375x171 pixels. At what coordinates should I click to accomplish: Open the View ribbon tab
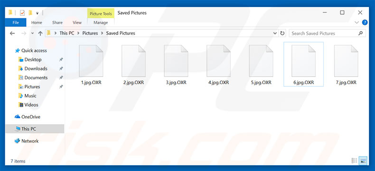77,23
